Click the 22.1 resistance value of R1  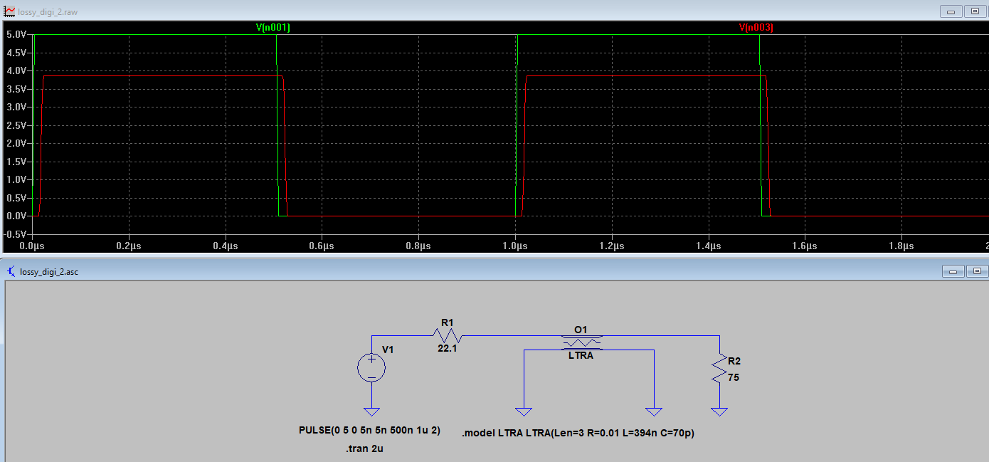pos(448,349)
